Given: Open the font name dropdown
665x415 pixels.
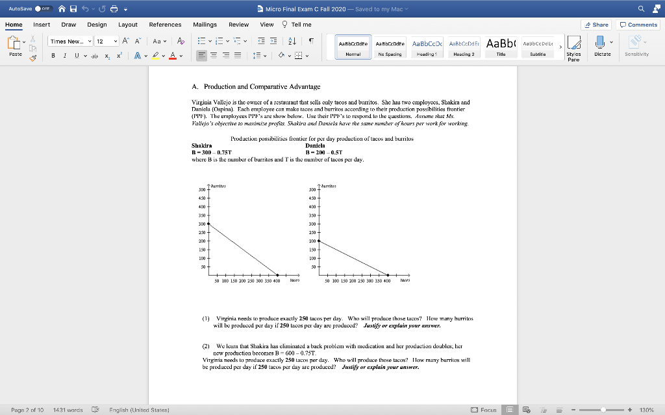Looking at the screenshot, I should tap(90, 41).
